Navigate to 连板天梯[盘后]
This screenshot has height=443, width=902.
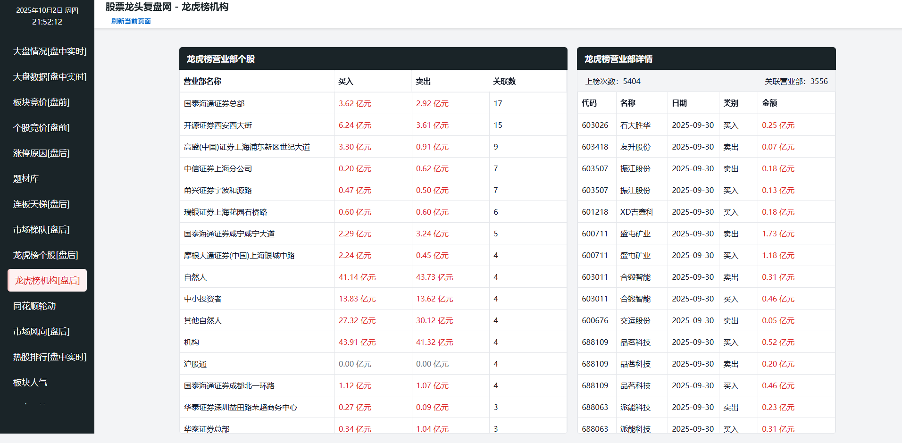coord(42,204)
